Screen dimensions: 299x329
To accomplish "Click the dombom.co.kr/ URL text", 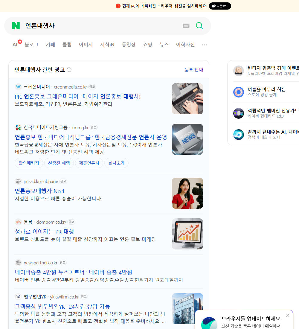I will [x=51, y=222].
